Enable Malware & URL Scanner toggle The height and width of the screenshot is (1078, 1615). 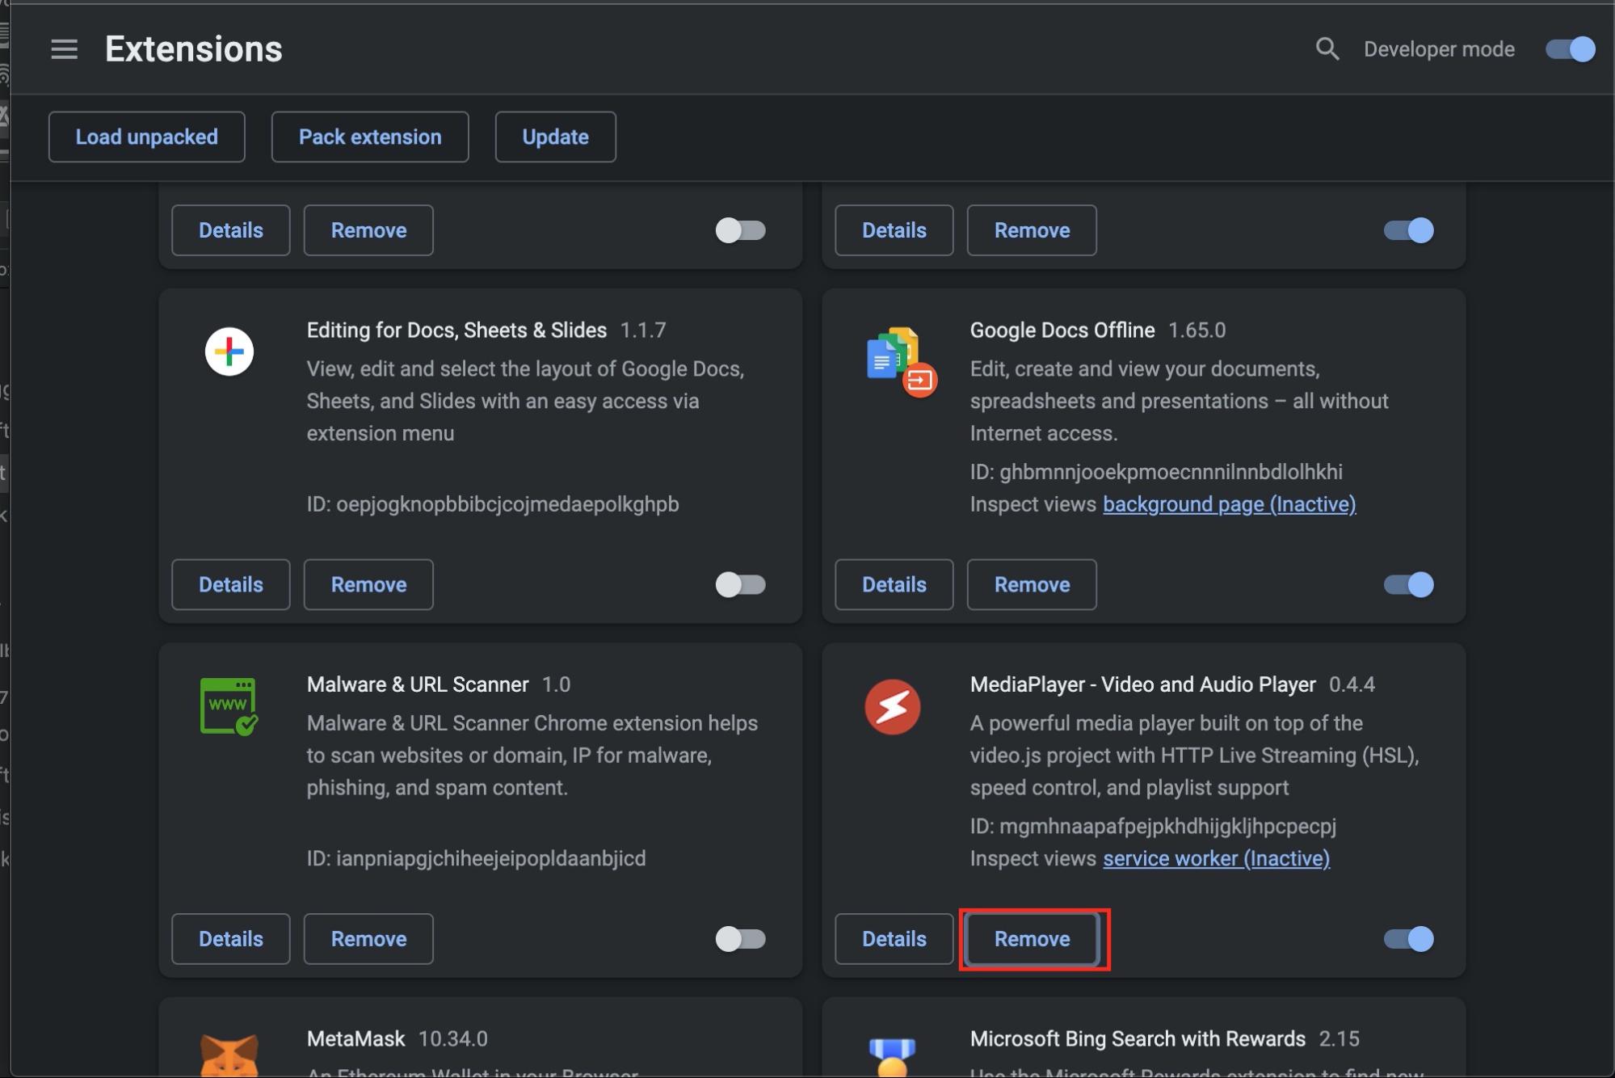(x=740, y=939)
